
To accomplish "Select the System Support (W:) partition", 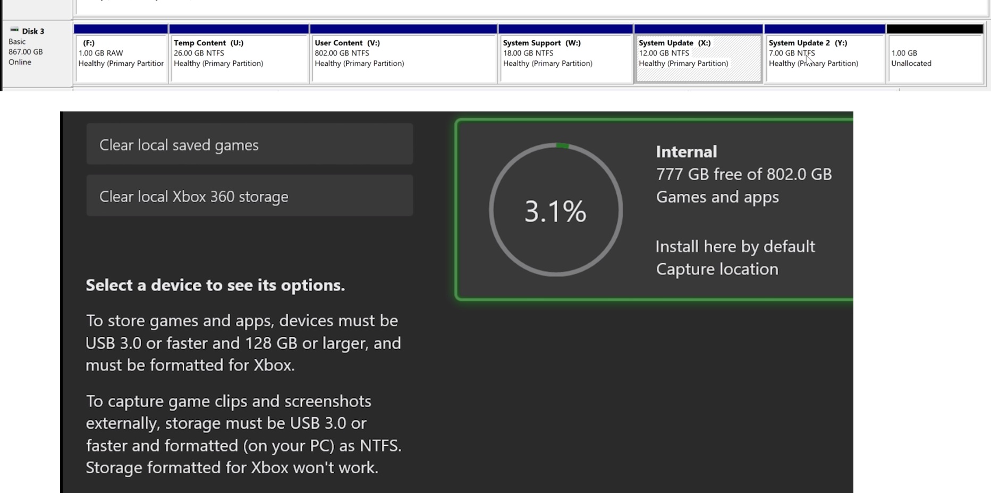I will [x=565, y=56].
